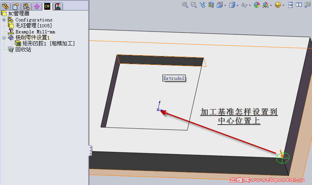Select the Example Mill-mm machine item
The image size is (312, 185).
[35, 32]
